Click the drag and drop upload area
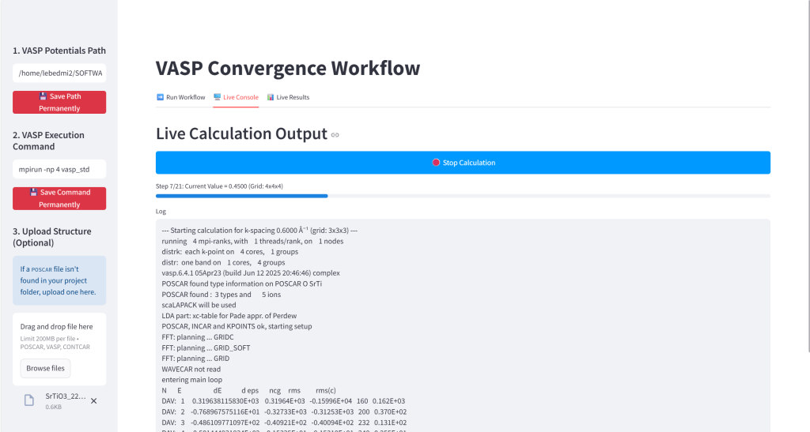The width and height of the screenshot is (810, 432). point(59,349)
